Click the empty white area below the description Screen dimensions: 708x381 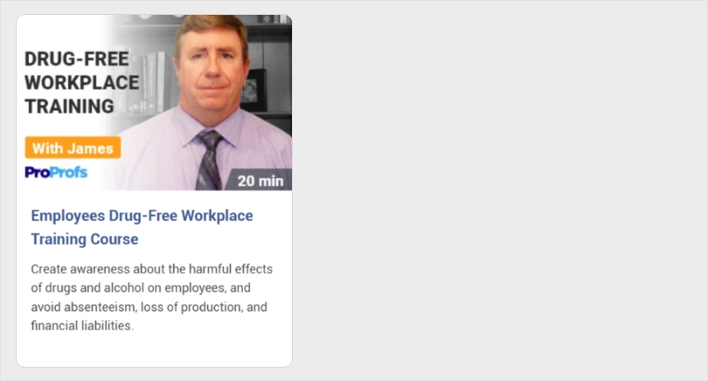pyautogui.click(x=154, y=350)
